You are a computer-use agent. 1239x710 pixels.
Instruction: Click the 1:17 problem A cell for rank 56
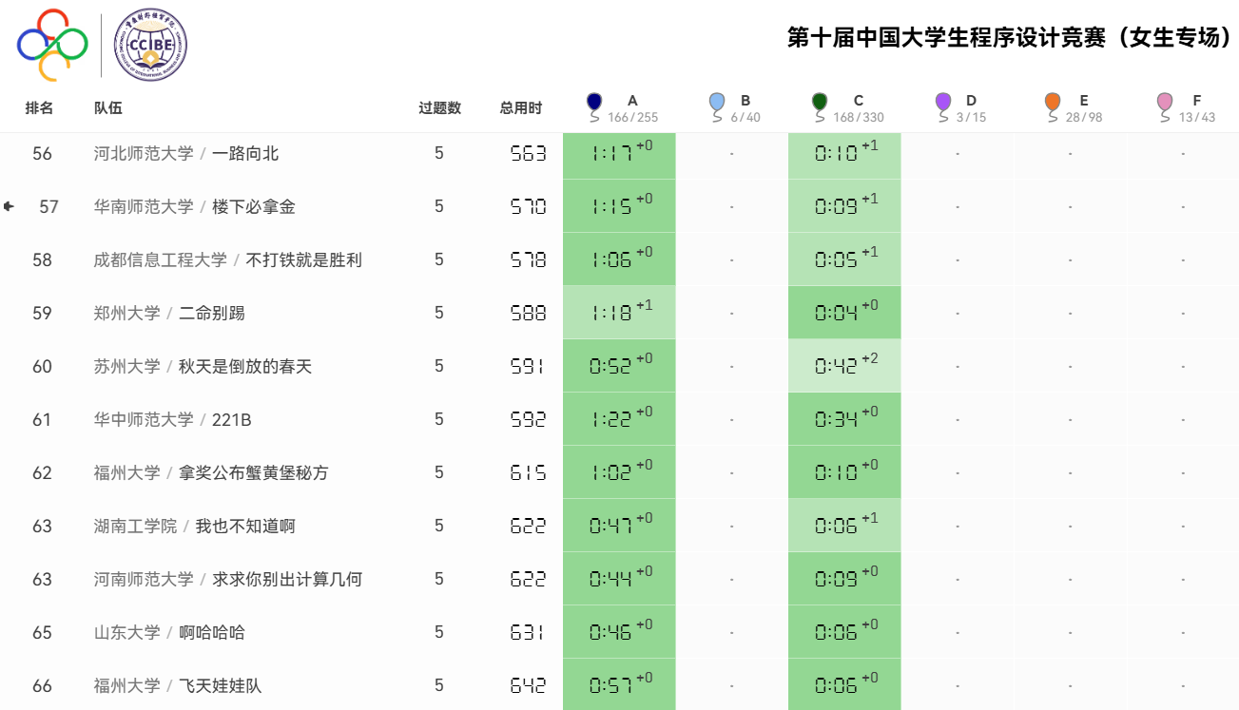pyautogui.click(x=619, y=153)
